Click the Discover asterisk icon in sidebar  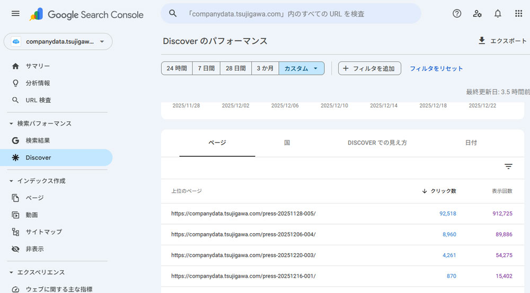click(x=15, y=157)
